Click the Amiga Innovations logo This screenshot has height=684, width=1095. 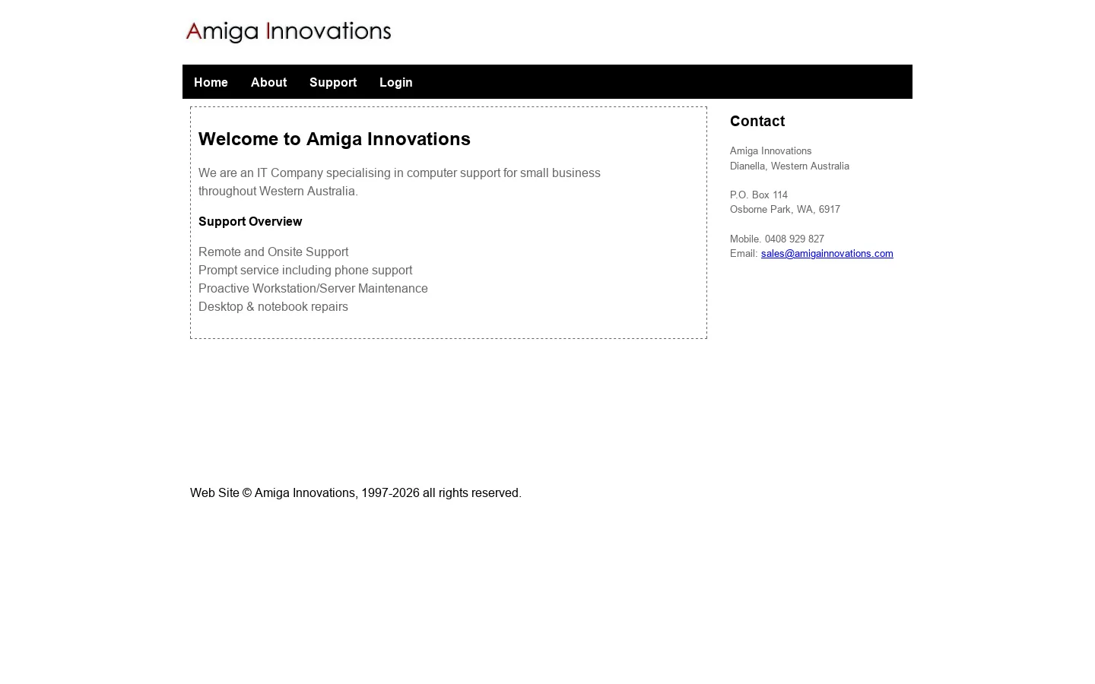point(289,31)
